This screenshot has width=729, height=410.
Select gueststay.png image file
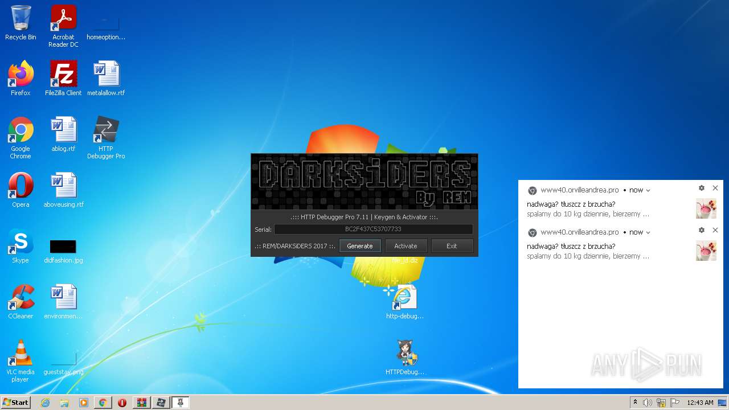[x=63, y=364]
